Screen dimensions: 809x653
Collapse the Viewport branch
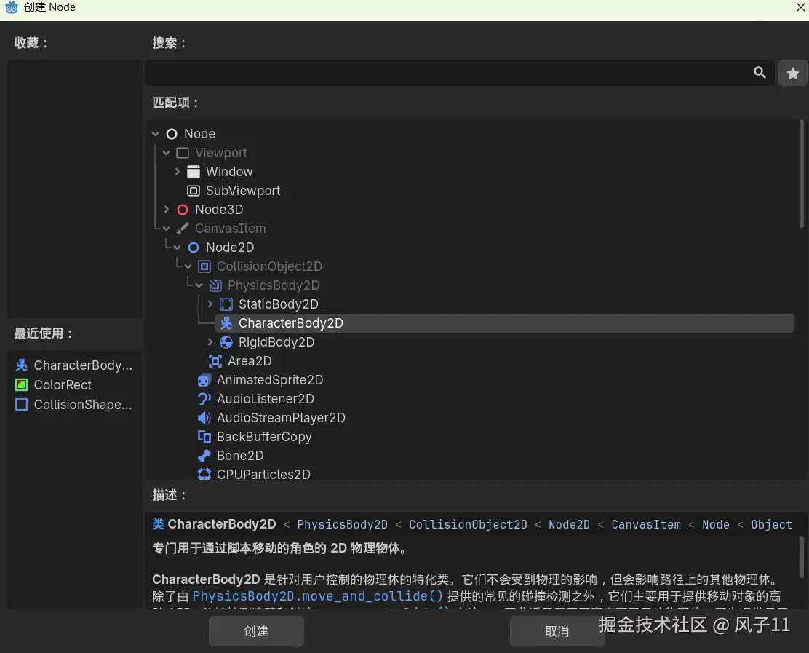coord(166,153)
